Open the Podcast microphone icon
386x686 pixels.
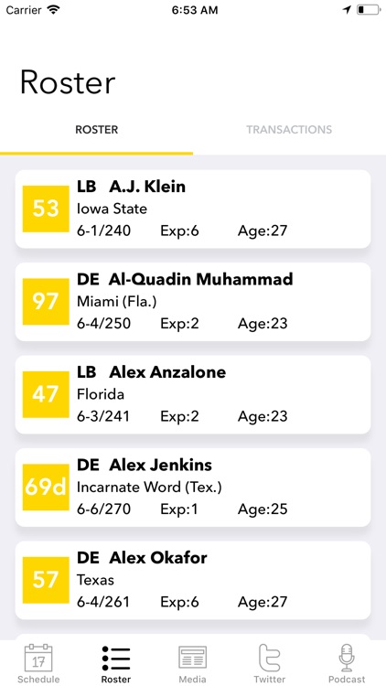[347, 658]
